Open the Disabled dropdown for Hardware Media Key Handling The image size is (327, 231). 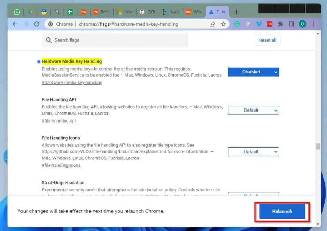(253, 72)
